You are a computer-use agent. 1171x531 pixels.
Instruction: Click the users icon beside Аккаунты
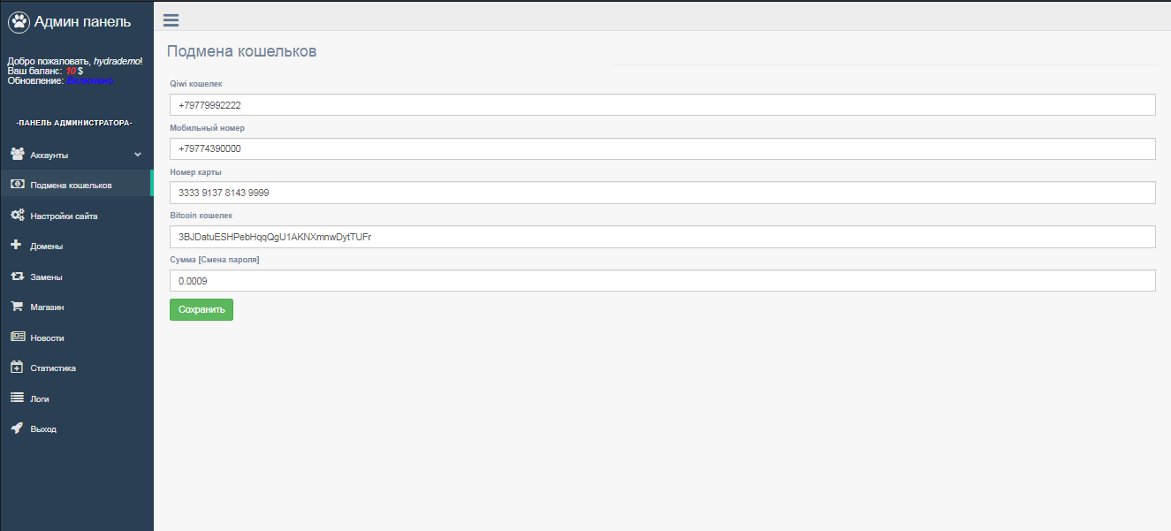tap(17, 155)
